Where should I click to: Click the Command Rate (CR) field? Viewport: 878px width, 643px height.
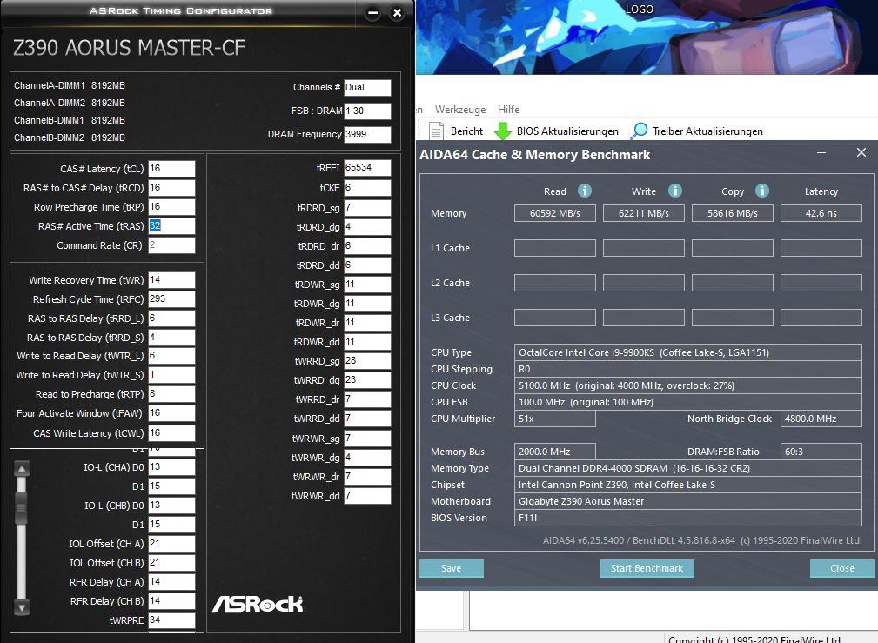171,244
